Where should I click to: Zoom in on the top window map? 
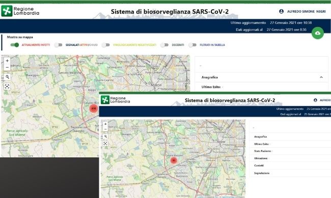pos(7,61)
